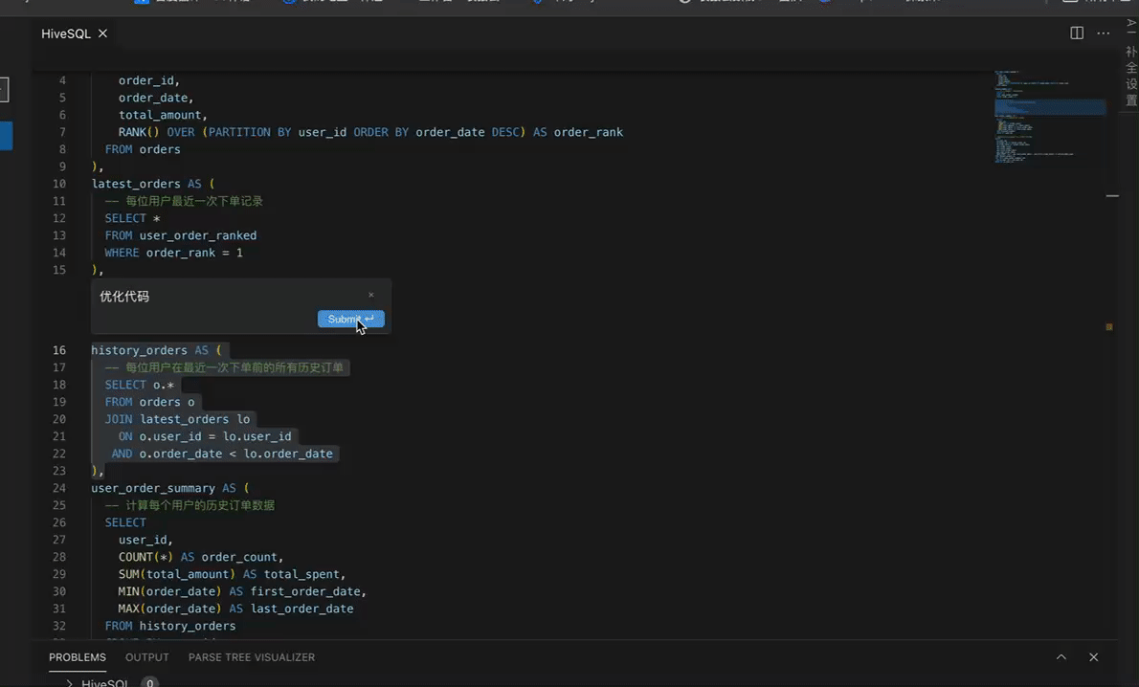The width and height of the screenshot is (1139, 687).
Task: Click the HiveSQL problems count badge
Action: pyautogui.click(x=149, y=683)
